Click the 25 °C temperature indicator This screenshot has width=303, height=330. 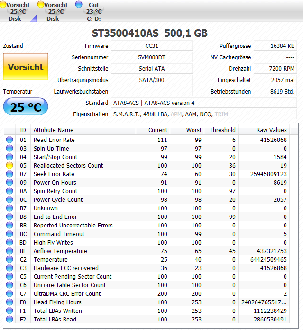click(26, 107)
